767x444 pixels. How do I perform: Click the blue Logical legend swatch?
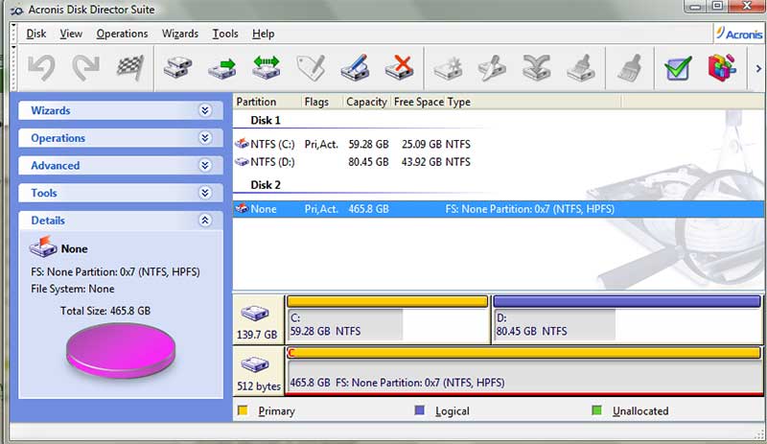coord(420,410)
